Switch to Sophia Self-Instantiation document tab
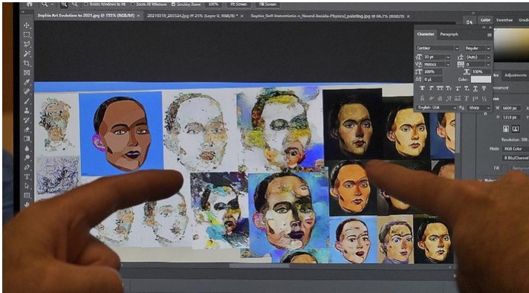 tap(328, 16)
